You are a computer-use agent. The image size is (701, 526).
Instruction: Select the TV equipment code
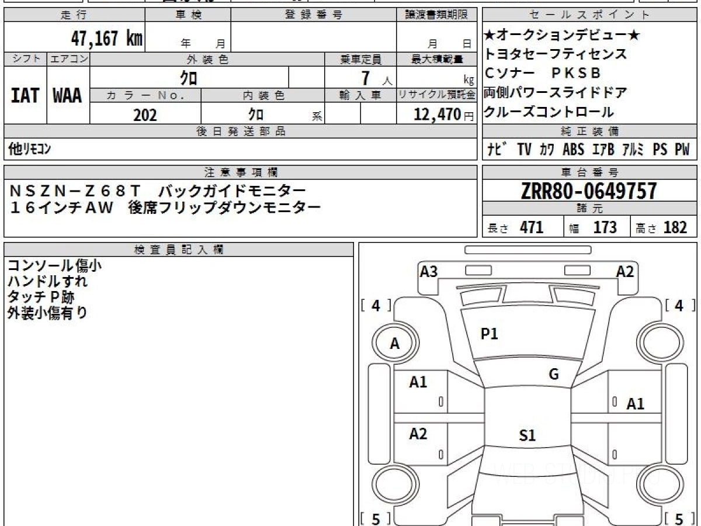point(524,150)
